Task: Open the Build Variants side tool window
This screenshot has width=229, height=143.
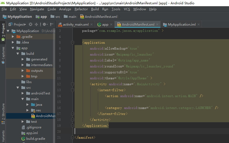Action: point(3,137)
